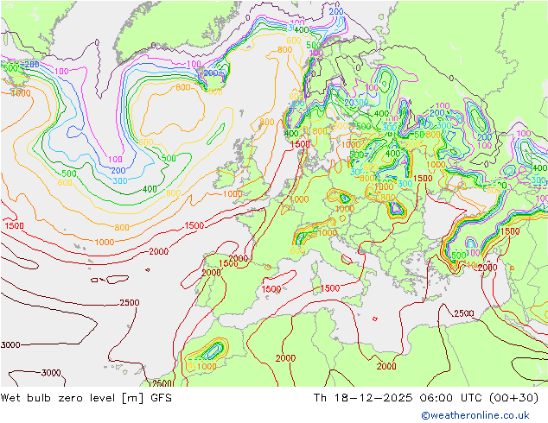The height and width of the screenshot is (423, 548).
Task: Click the 1000 contour label over Morocco's Atlas
Action: pyautogui.click(x=207, y=366)
